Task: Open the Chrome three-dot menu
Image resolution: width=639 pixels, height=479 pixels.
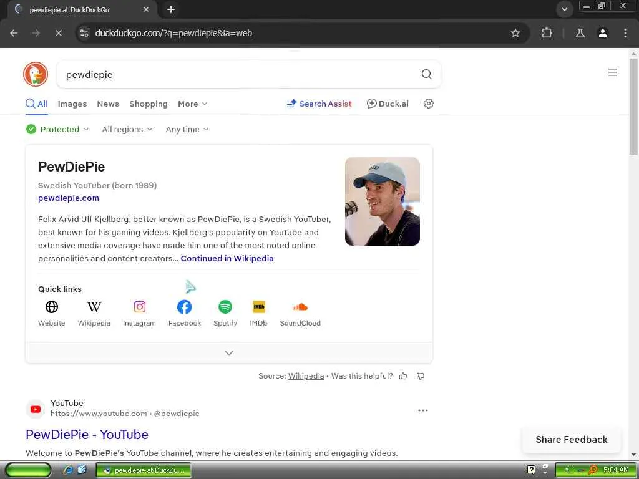Action: pyautogui.click(x=625, y=33)
